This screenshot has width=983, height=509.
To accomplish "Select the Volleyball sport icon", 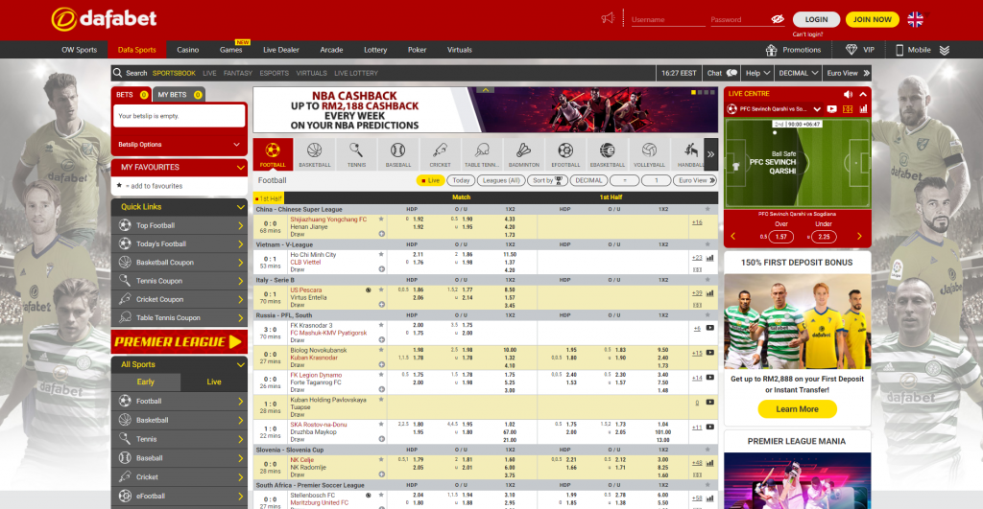I will [x=650, y=154].
